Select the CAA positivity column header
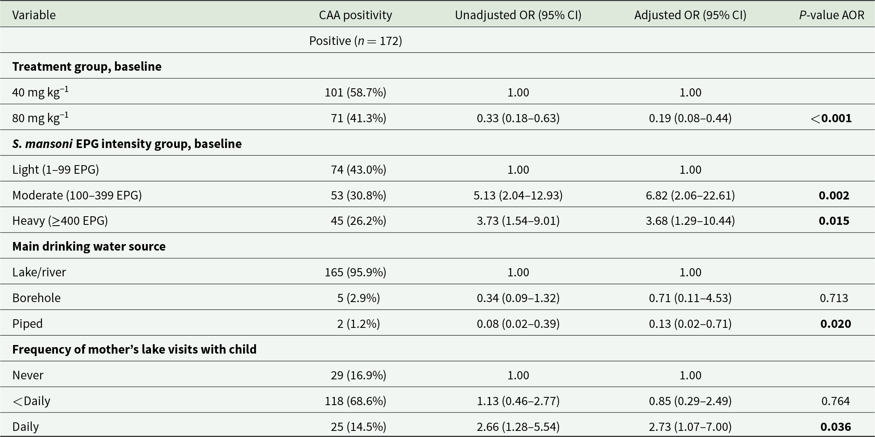875x437 pixels. (356, 15)
